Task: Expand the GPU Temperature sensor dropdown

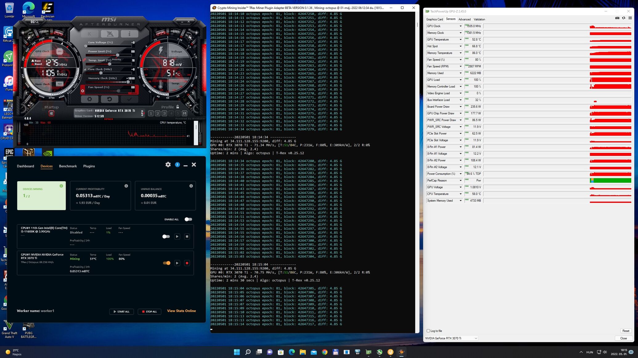Action: click(461, 40)
